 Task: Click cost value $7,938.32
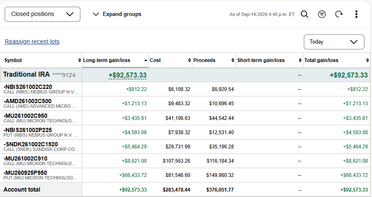pos(179,132)
